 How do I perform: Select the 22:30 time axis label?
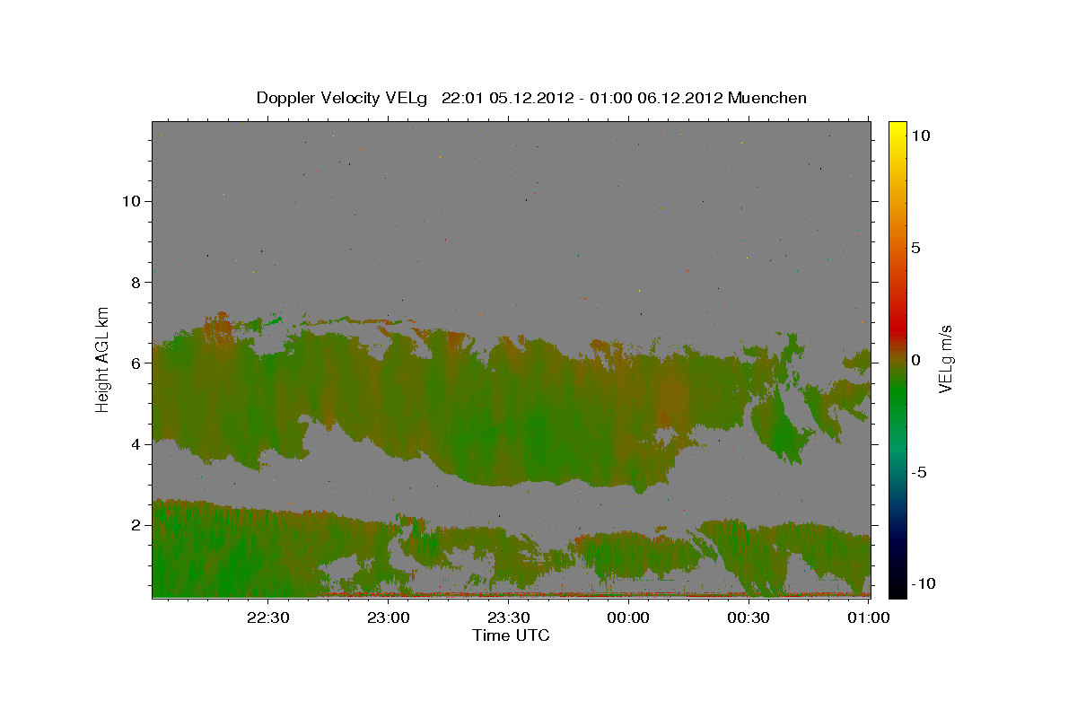tap(268, 617)
